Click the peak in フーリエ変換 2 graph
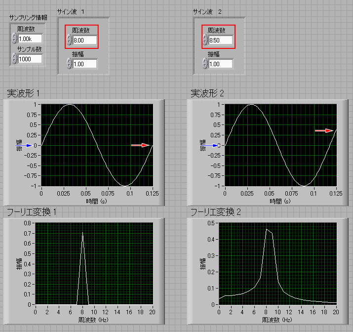This screenshot has height=332, width=353. point(266,229)
